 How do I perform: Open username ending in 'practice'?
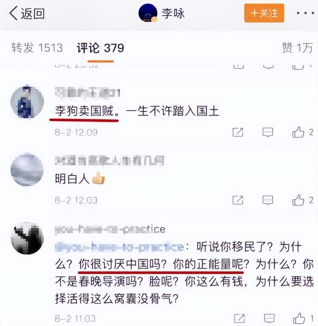(x=110, y=229)
